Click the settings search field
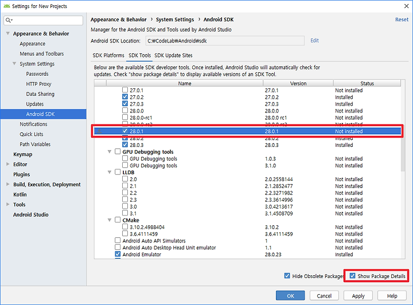The width and height of the screenshot is (413, 305). pyautogui.click(x=43, y=20)
